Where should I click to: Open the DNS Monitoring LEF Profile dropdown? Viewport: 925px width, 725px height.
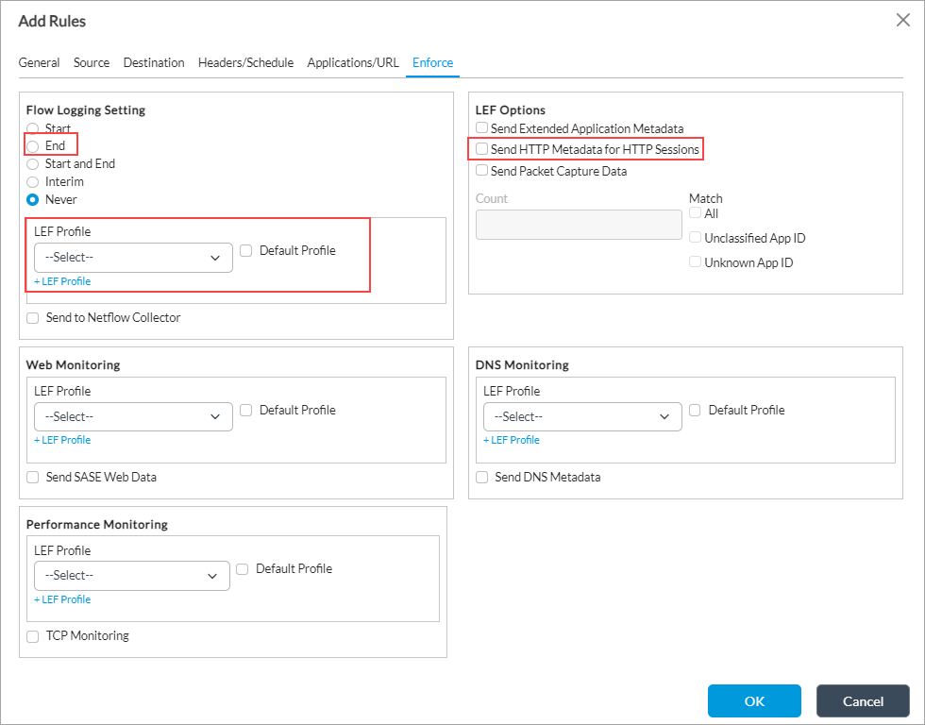[582, 417]
